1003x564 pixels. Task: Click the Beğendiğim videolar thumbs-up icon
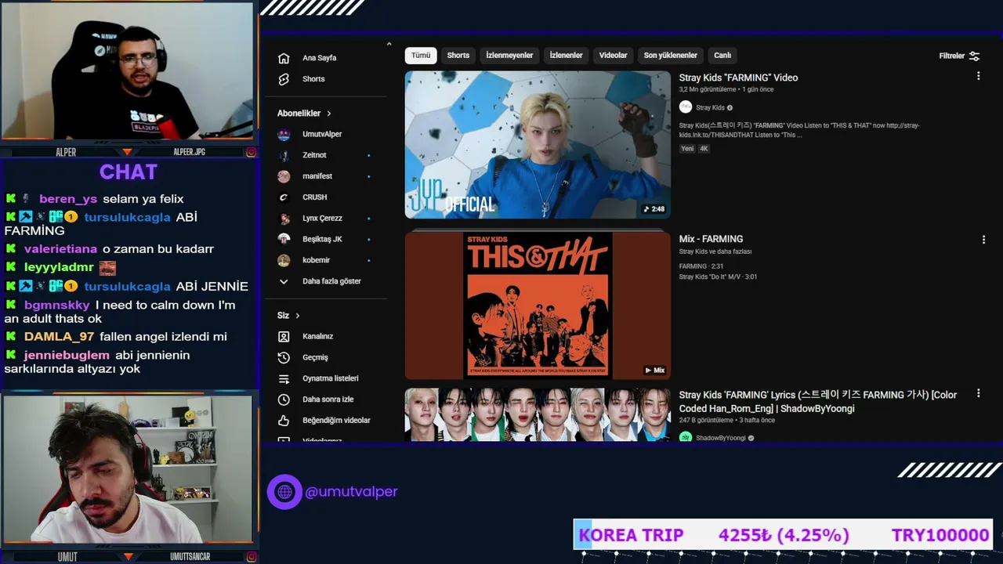tap(284, 421)
